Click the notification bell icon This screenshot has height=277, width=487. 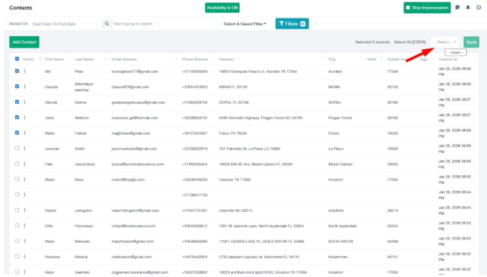pyautogui.click(x=468, y=8)
